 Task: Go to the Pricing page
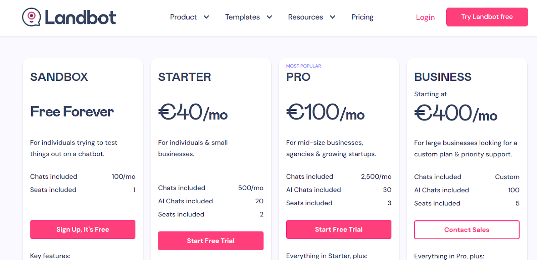pos(362,17)
